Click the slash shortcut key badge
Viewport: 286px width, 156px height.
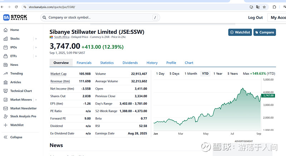tap(155, 17)
